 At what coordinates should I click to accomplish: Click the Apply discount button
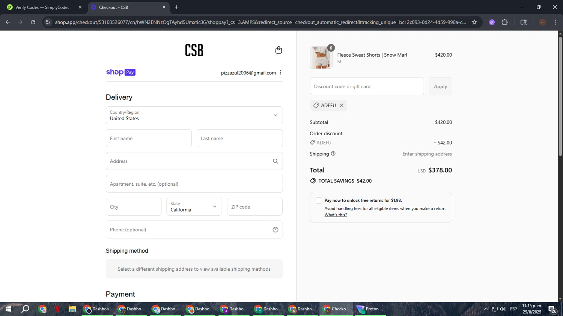[x=440, y=86]
